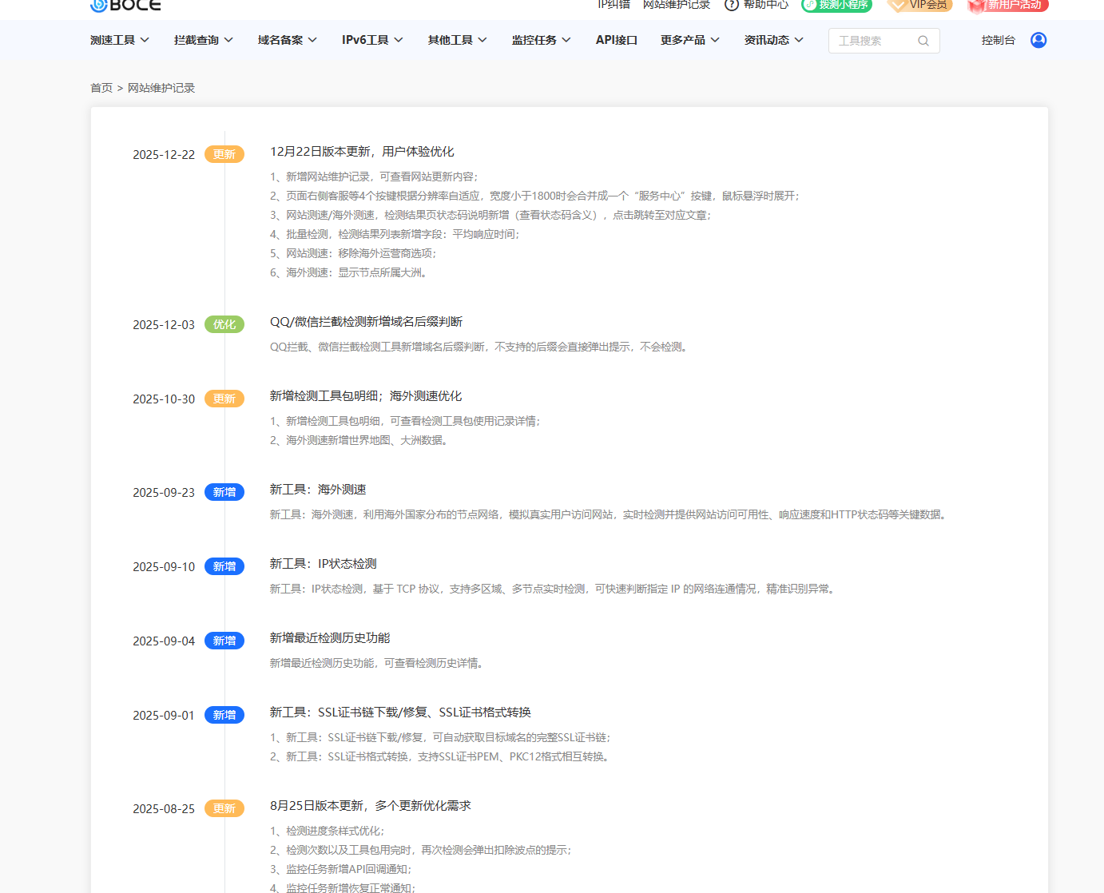Viewport: 1104px width, 893px height.
Task: Click the search magnifier icon
Action: point(923,41)
